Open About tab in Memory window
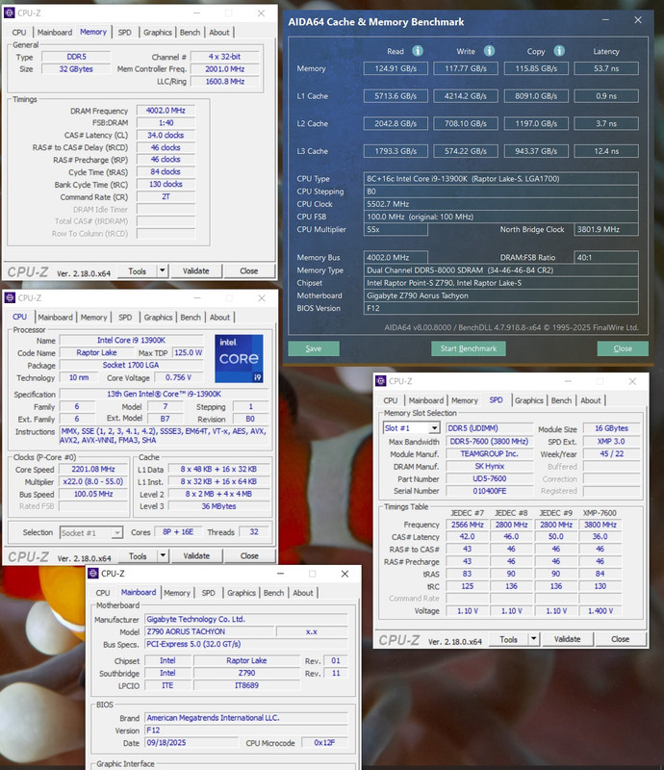This screenshot has height=770, width=664. click(x=219, y=33)
